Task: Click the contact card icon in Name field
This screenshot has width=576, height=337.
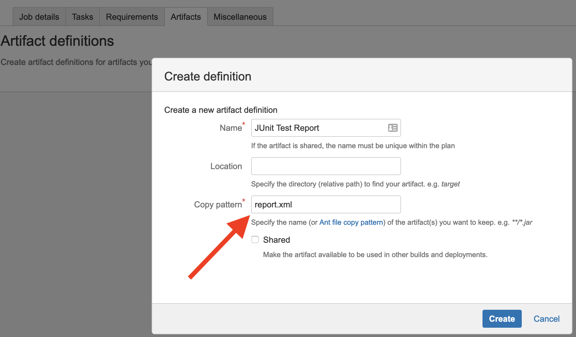Action: tap(393, 128)
